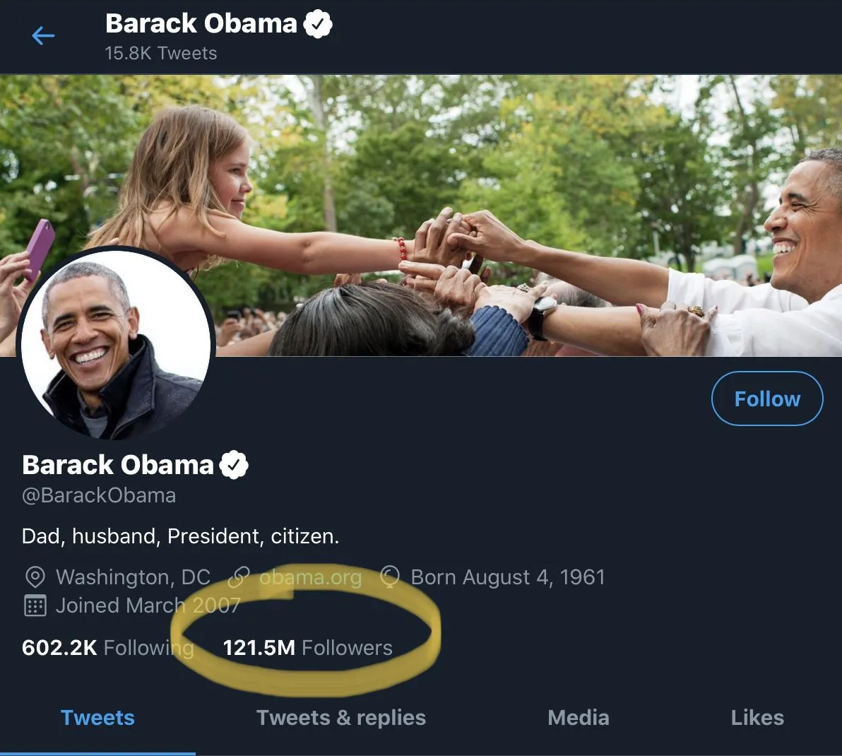Click the calendar icon beside Joined date
This screenshot has height=756, width=842.
click(x=35, y=606)
